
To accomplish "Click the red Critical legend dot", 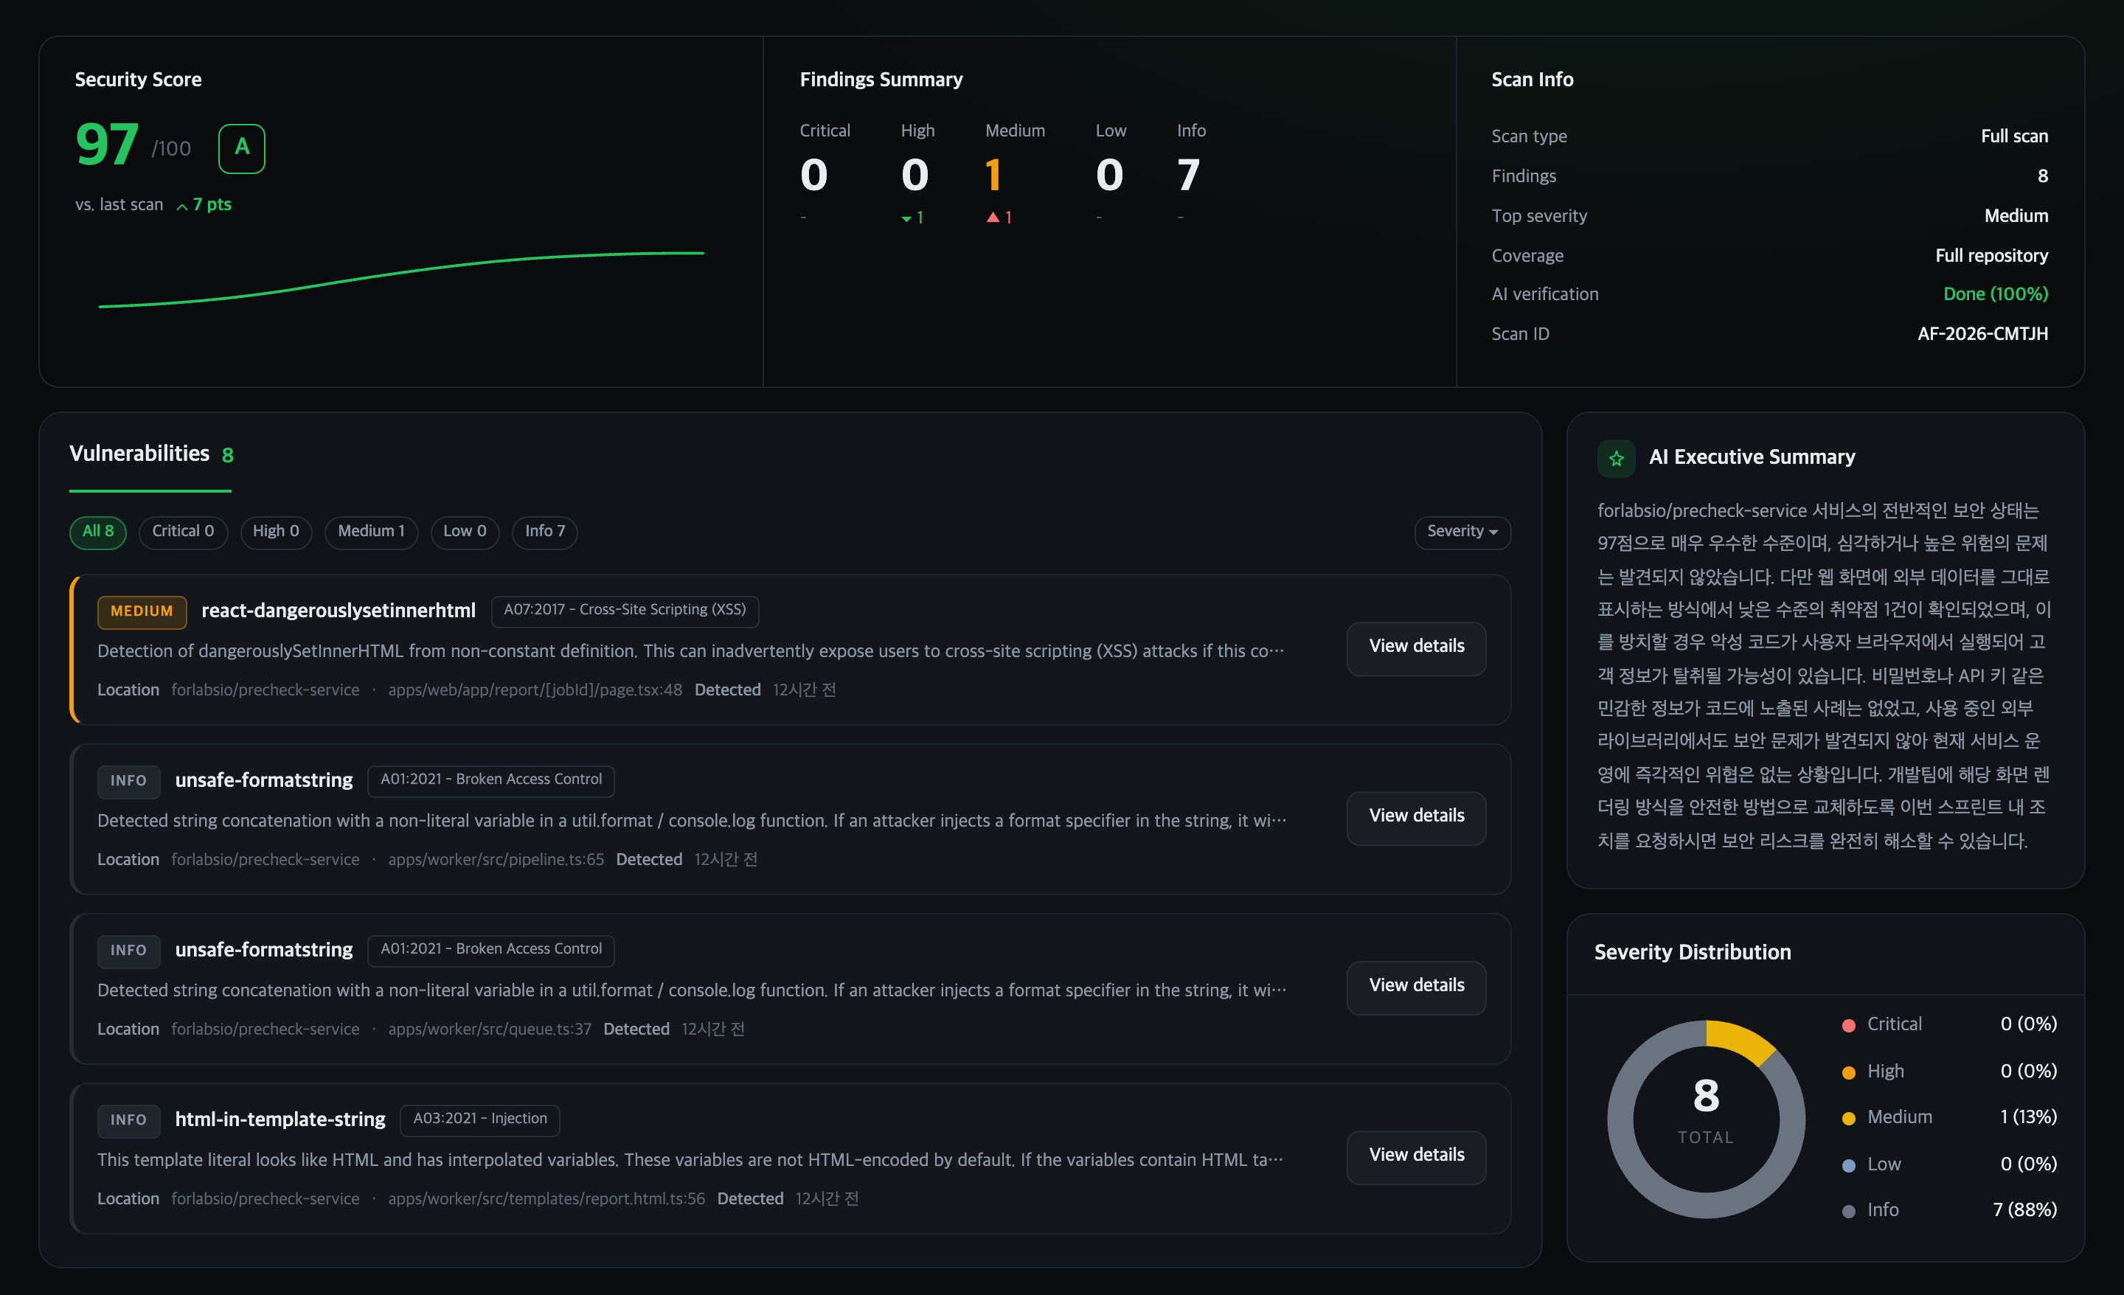I will (x=1848, y=1025).
